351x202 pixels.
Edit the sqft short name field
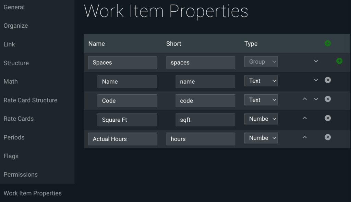click(x=205, y=120)
